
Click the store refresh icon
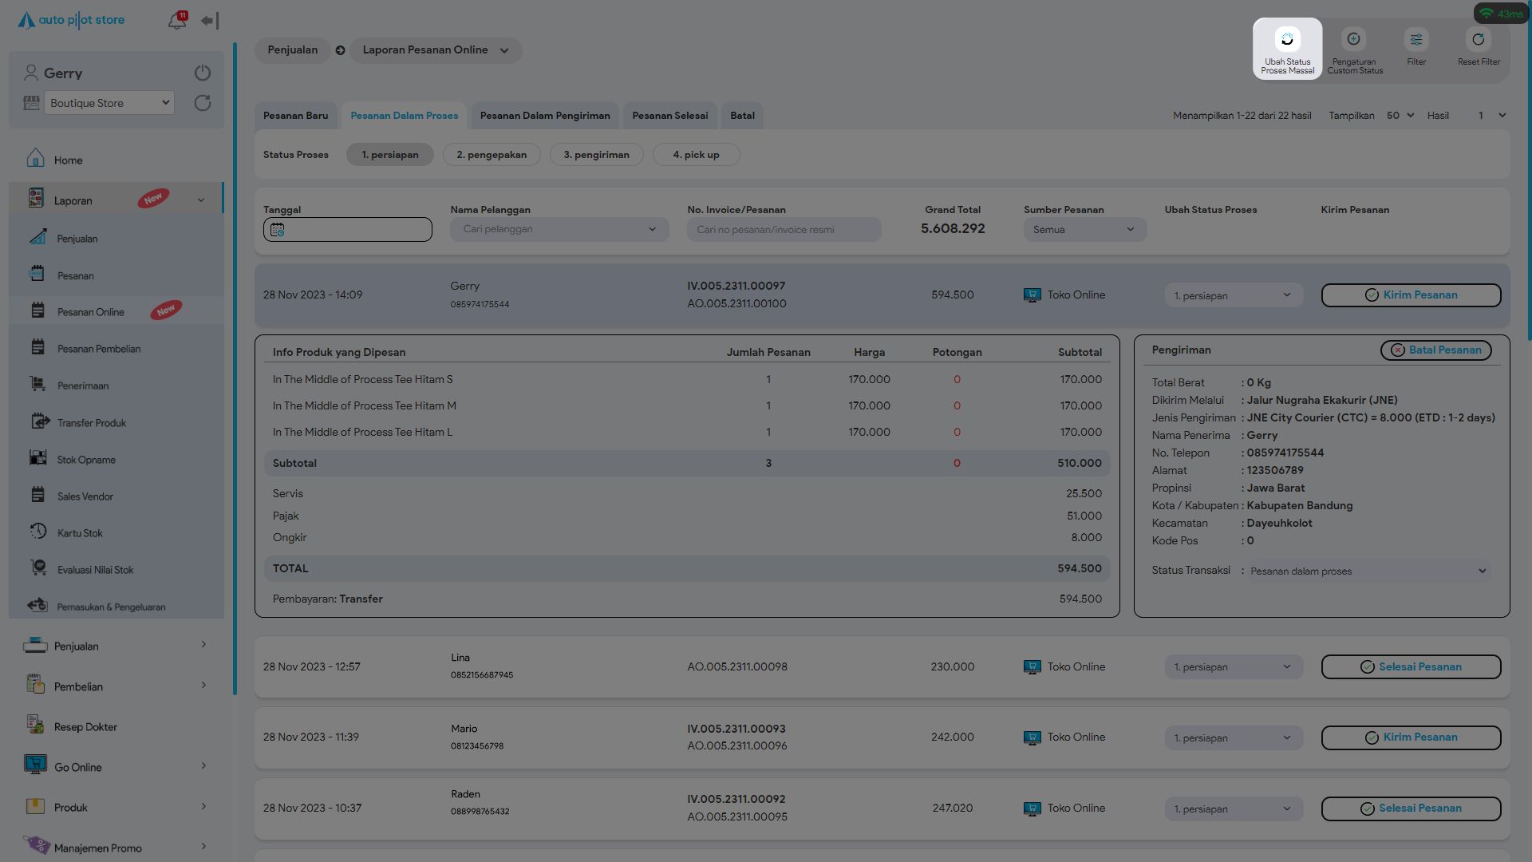pos(203,103)
